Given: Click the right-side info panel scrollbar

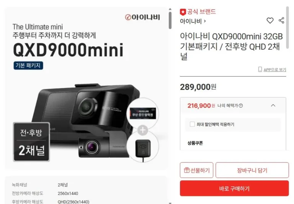Looking at the screenshot, I should pos(287,28).
